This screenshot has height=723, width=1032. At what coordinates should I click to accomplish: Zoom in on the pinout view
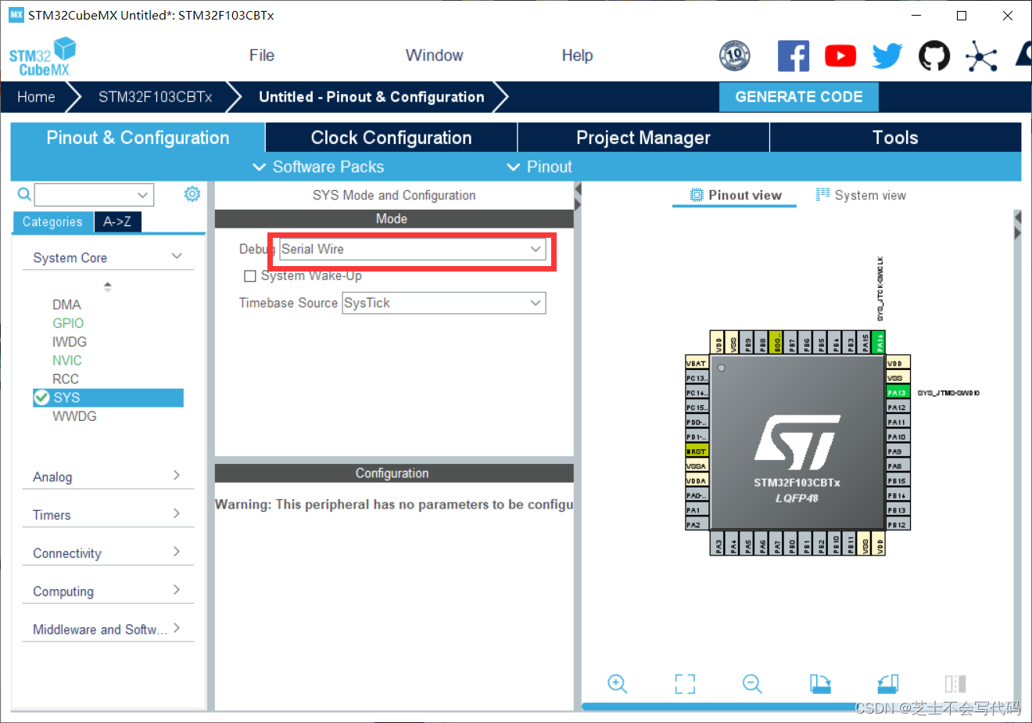pos(617,683)
